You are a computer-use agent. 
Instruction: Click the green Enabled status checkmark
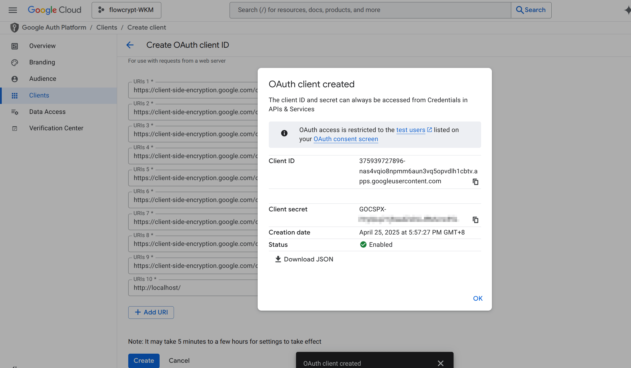click(363, 244)
